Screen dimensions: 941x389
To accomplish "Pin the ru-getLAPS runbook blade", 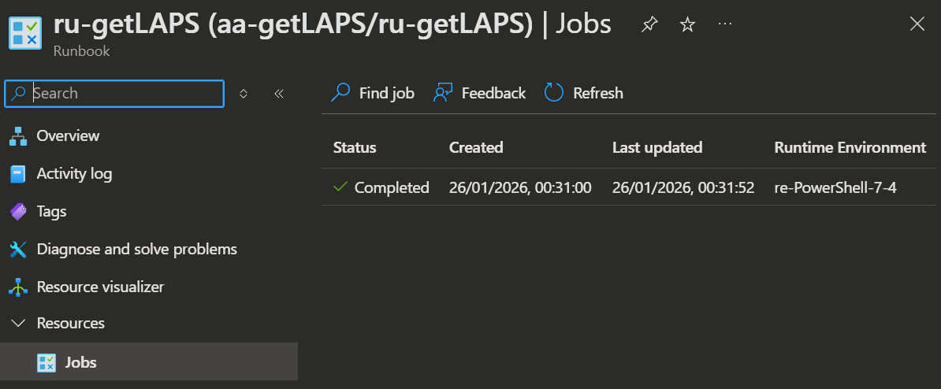I will (x=649, y=24).
